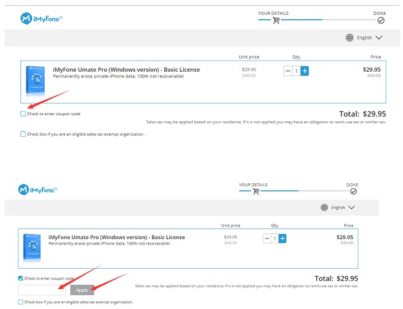Click the iMyFone logo in the lower checkout page
403x309 pixels.
click(38, 189)
